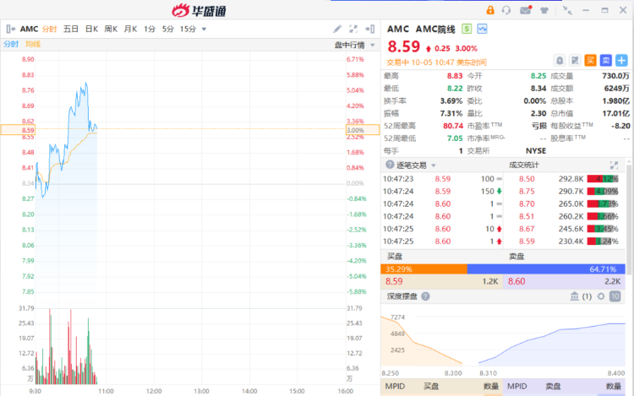
Task: Select the 1分 interval tab
Action: (150, 29)
